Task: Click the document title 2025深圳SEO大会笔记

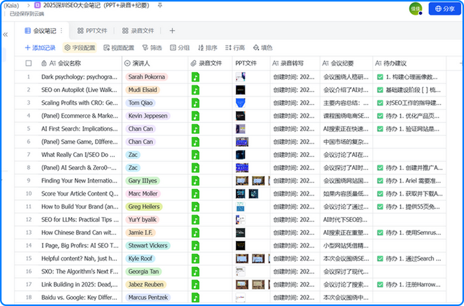Action: coord(96,5)
